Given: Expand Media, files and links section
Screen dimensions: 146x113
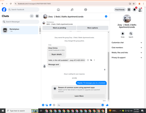Looking at the screenshot, I should 127,52.
